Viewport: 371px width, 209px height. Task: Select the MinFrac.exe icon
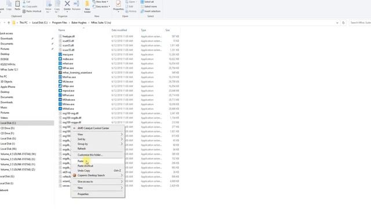[x=60, y=77]
